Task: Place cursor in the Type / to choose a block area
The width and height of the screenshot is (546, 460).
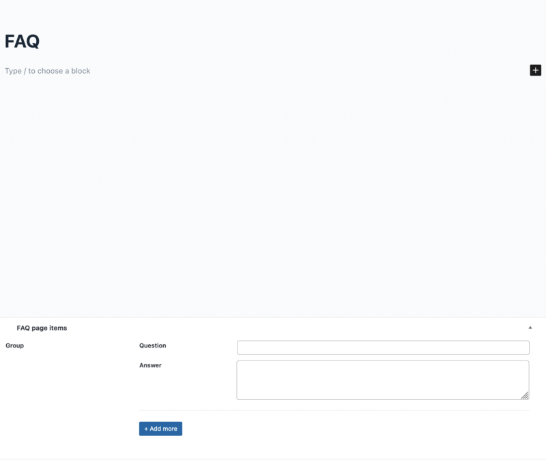Action: (48, 70)
